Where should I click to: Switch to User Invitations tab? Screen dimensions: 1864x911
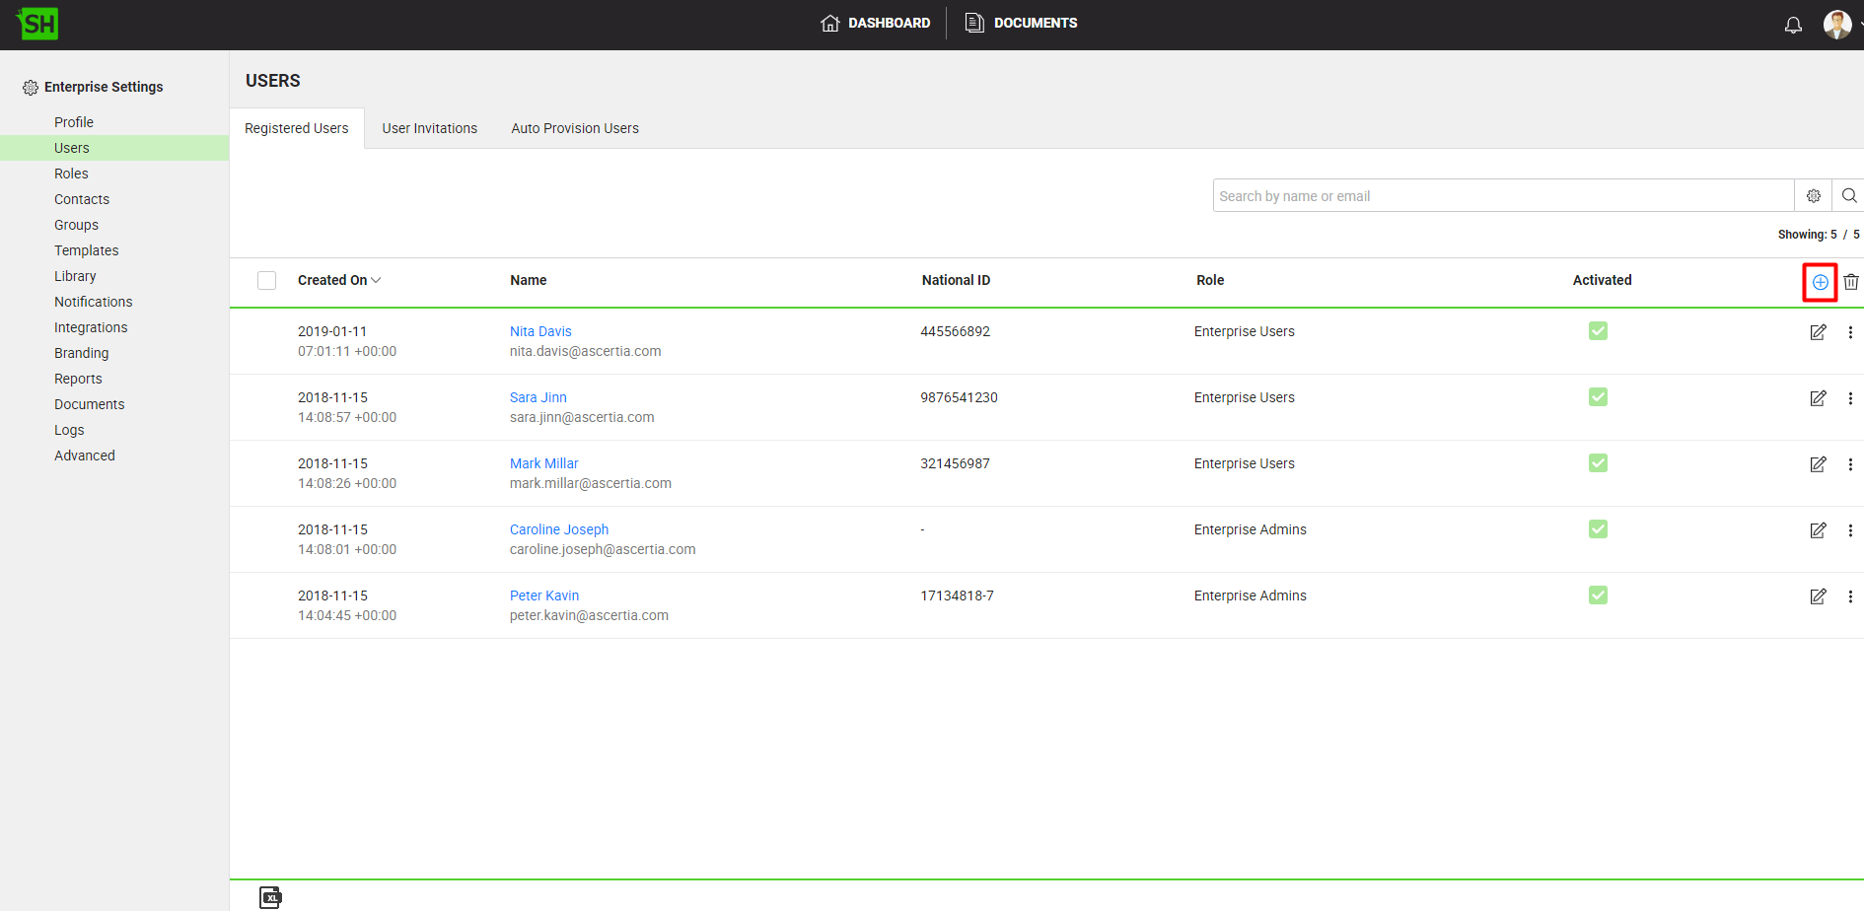429,128
